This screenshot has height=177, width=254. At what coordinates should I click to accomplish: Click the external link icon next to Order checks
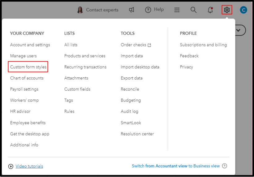tap(149, 45)
